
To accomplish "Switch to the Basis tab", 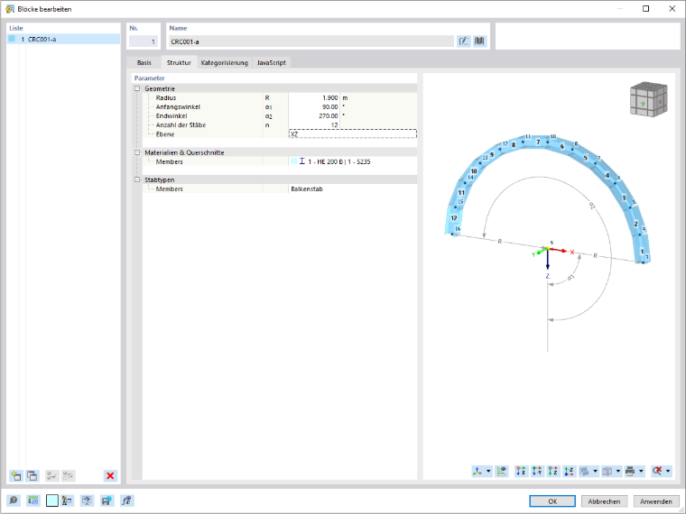I will click(144, 62).
